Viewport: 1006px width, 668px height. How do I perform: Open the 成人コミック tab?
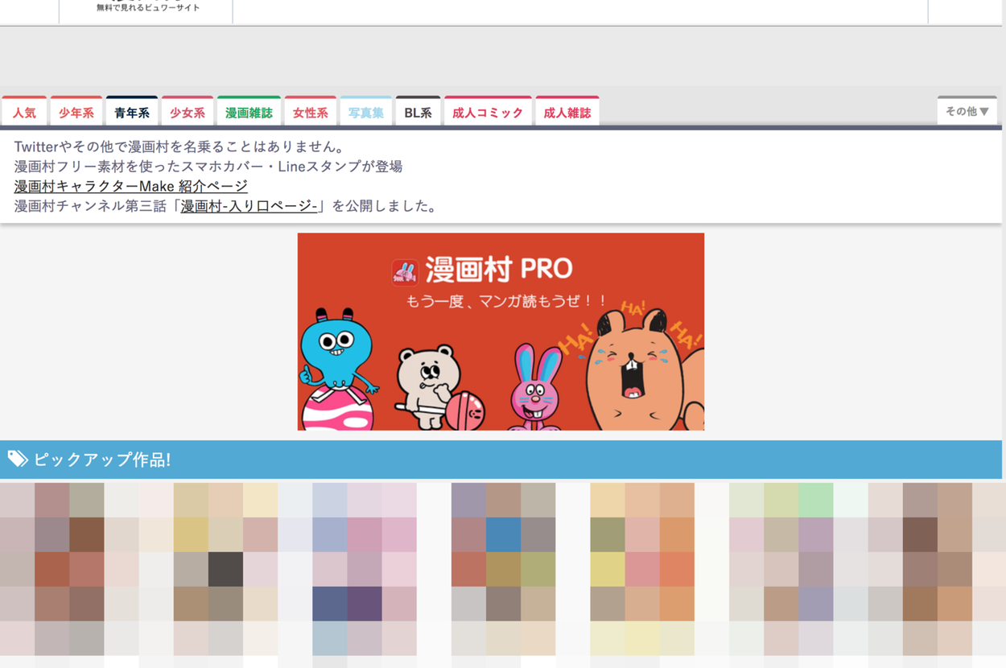488,113
